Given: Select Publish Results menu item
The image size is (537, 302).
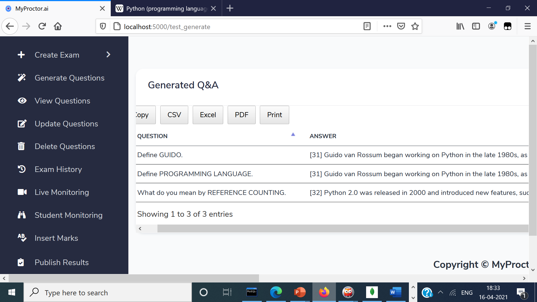Looking at the screenshot, I should pos(62,262).
